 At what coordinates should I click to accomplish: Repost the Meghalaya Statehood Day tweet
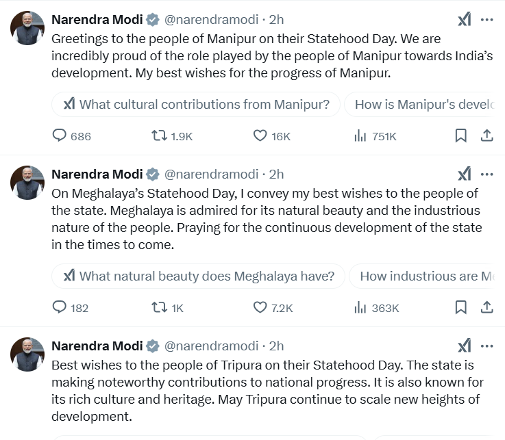[159, 308]
